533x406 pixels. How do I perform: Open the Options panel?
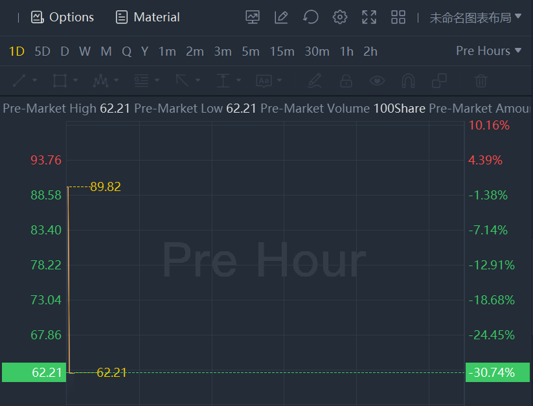[63, 17]
